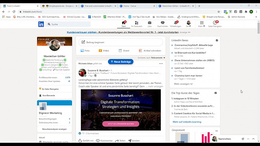Open Susanne B. Busshart's profile picture
Viewport: 260px width, 146px height.
(x=82, y=73)
